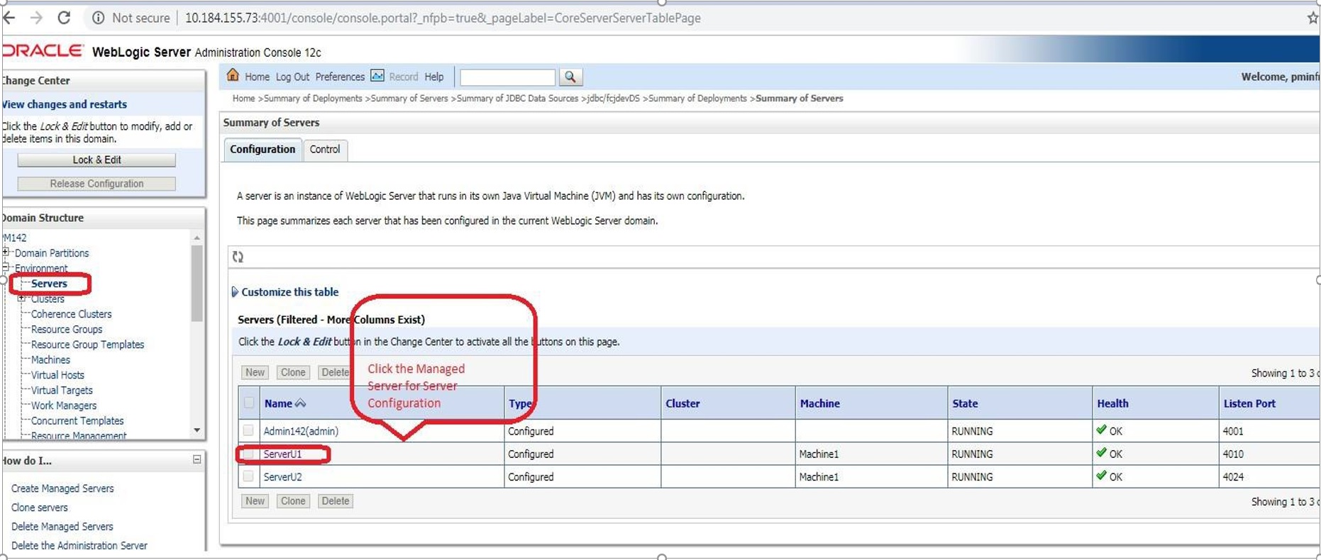
Task: Reload the page in the browser
Action: click(x=64, y=18)
